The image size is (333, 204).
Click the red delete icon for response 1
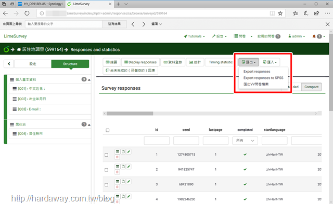[117, 157]
